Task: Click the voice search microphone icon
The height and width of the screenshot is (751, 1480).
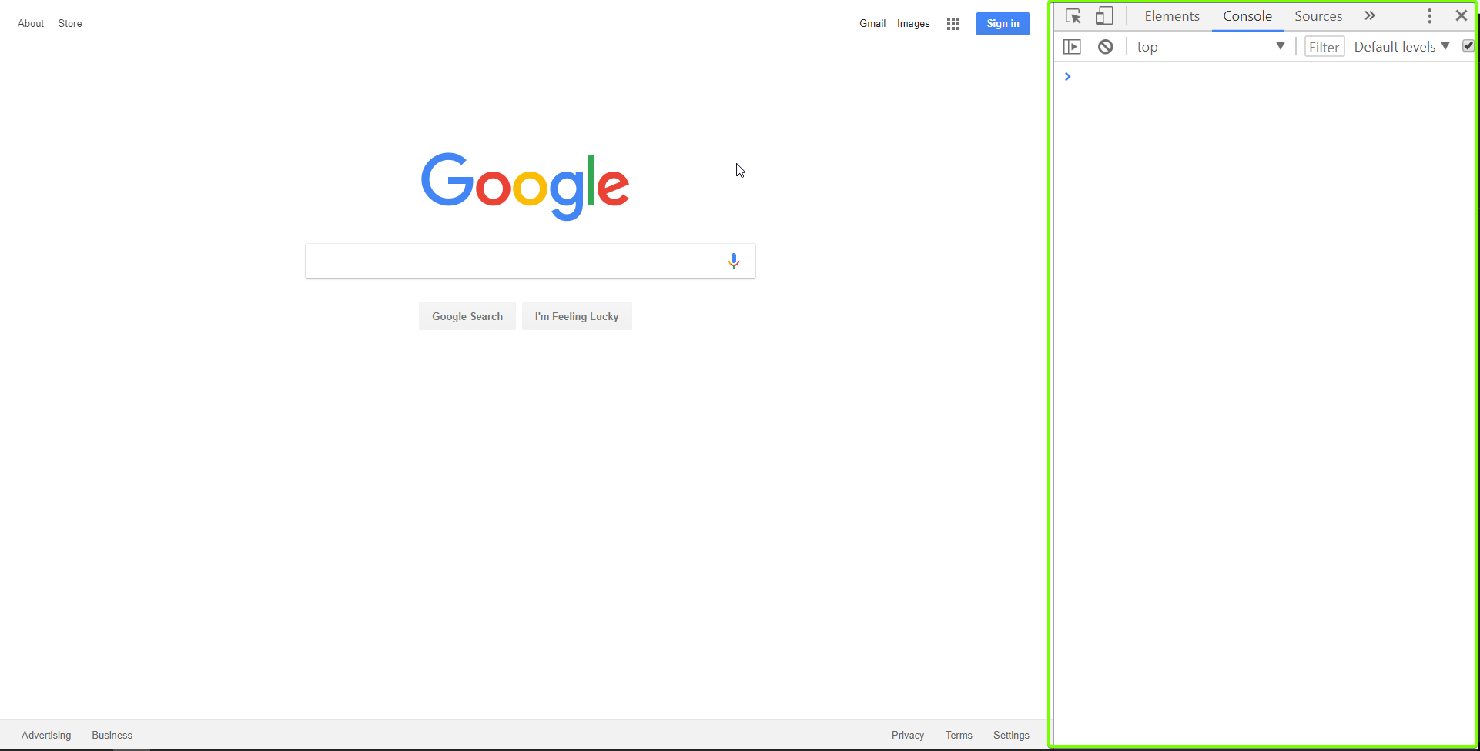Action: (x=734, y=261)
